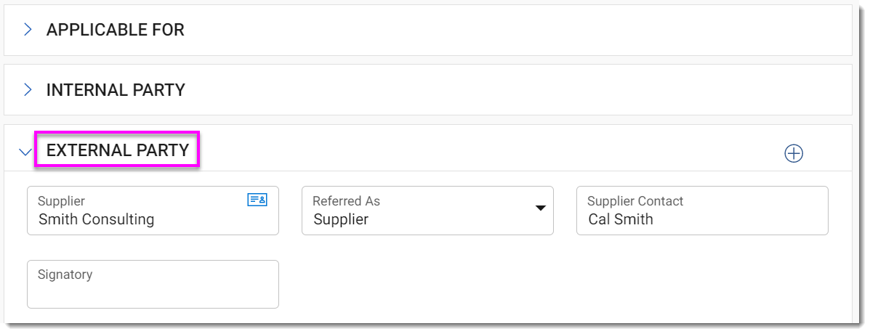The image size is (870, 334).
Task: Click the Referred As dropdown arrow
Action: point(540,209)
